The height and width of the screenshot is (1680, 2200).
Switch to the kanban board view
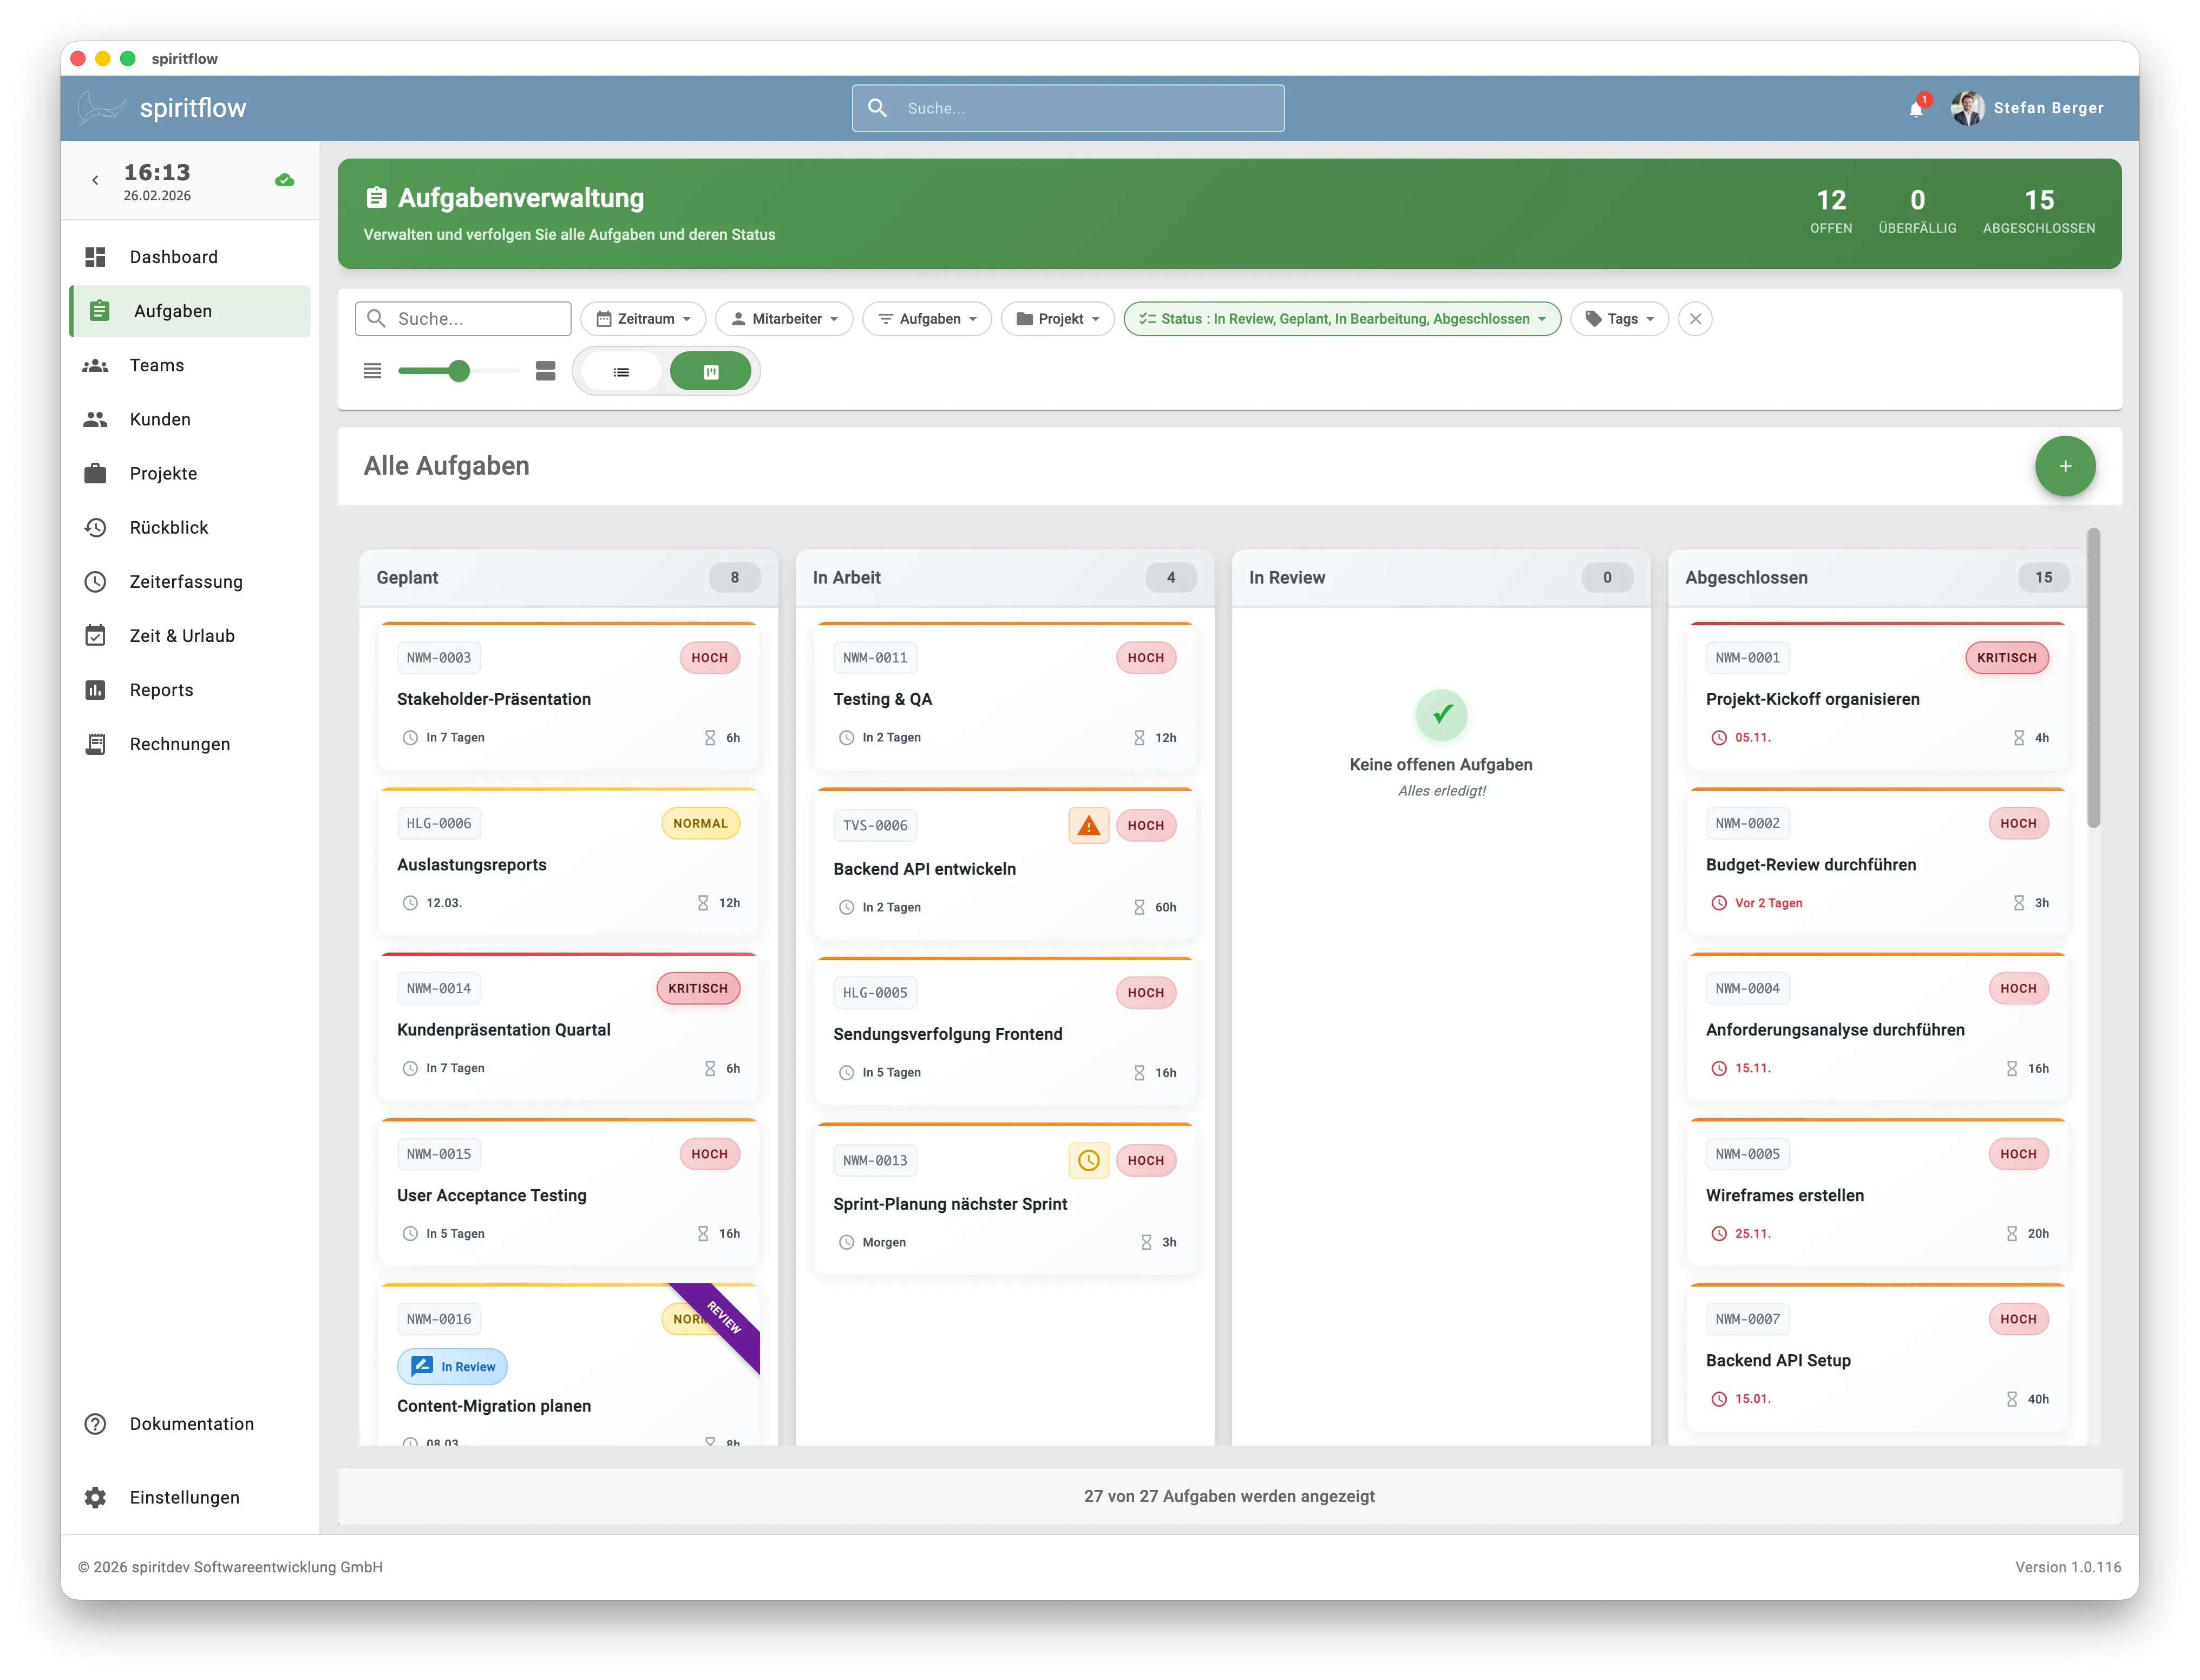pyautogui.click(x=711, y=371)
